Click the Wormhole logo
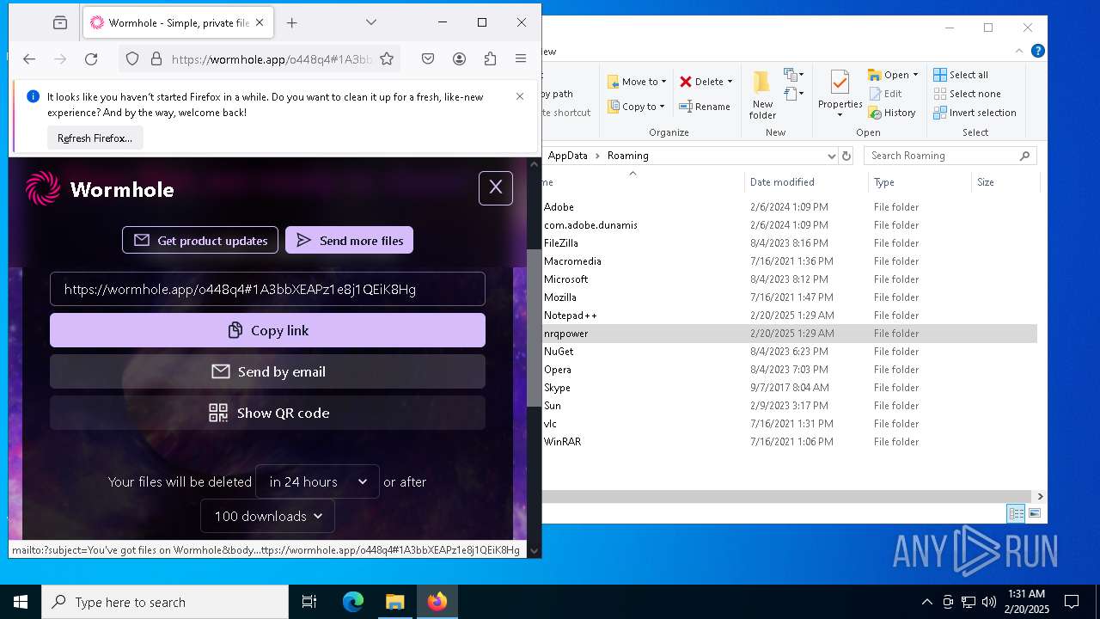Viewport: 1100px width, 619px height. pos(100,189)
